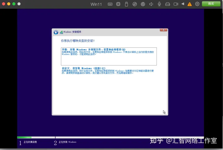The image size is (223, 150).
Task: Click the installation type question heading
Action: tap(78, 41)
